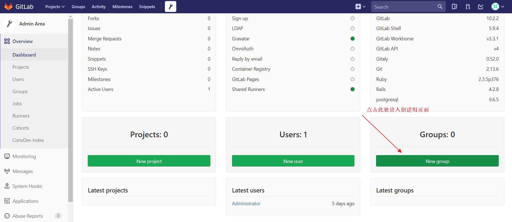Click the user avatar icon
The width and height of the screenshot is (512, 222).
click(x=495, y=6)
